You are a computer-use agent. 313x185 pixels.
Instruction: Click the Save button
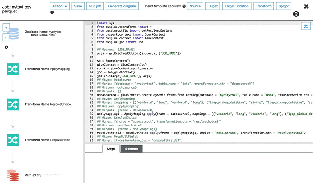[x=78, y=6]
